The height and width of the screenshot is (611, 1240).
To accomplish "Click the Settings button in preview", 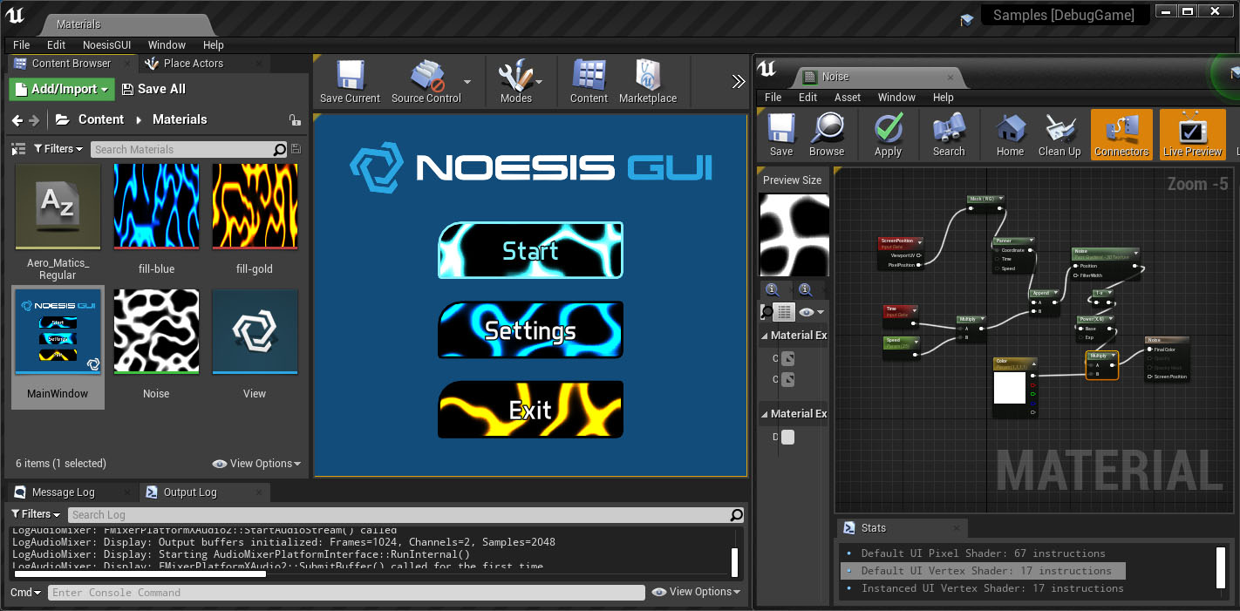I will click(x=530, y=330).
